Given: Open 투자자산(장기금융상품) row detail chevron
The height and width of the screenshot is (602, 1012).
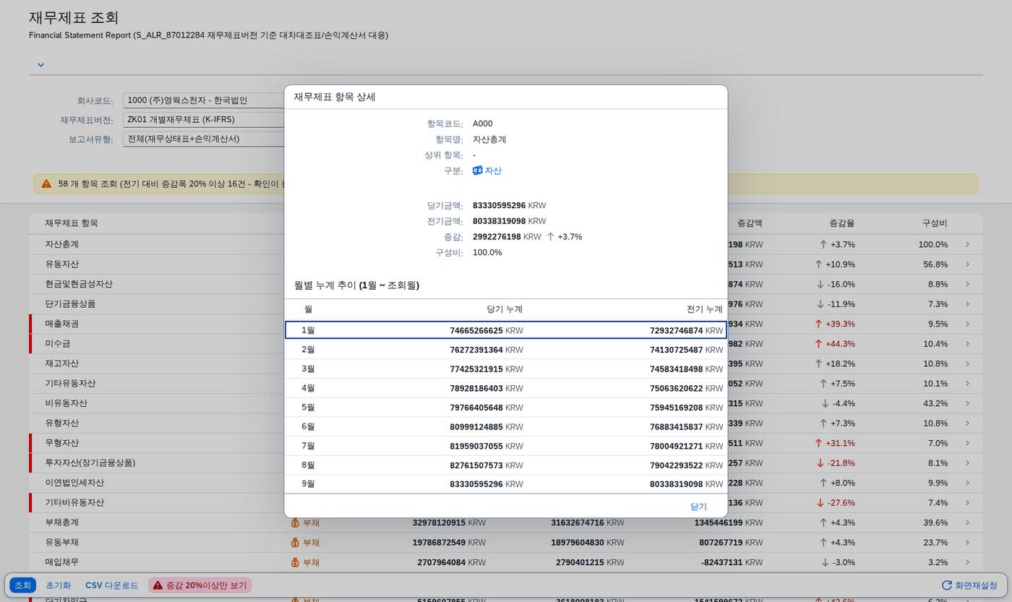Looking at the screenshot, I should 967,463.
